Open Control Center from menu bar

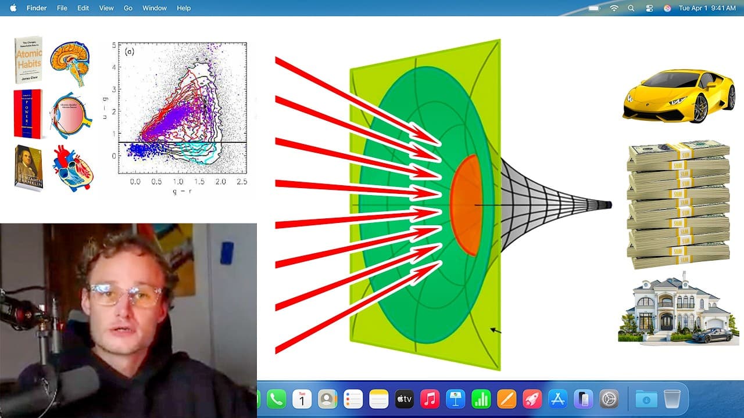point(649,8)
